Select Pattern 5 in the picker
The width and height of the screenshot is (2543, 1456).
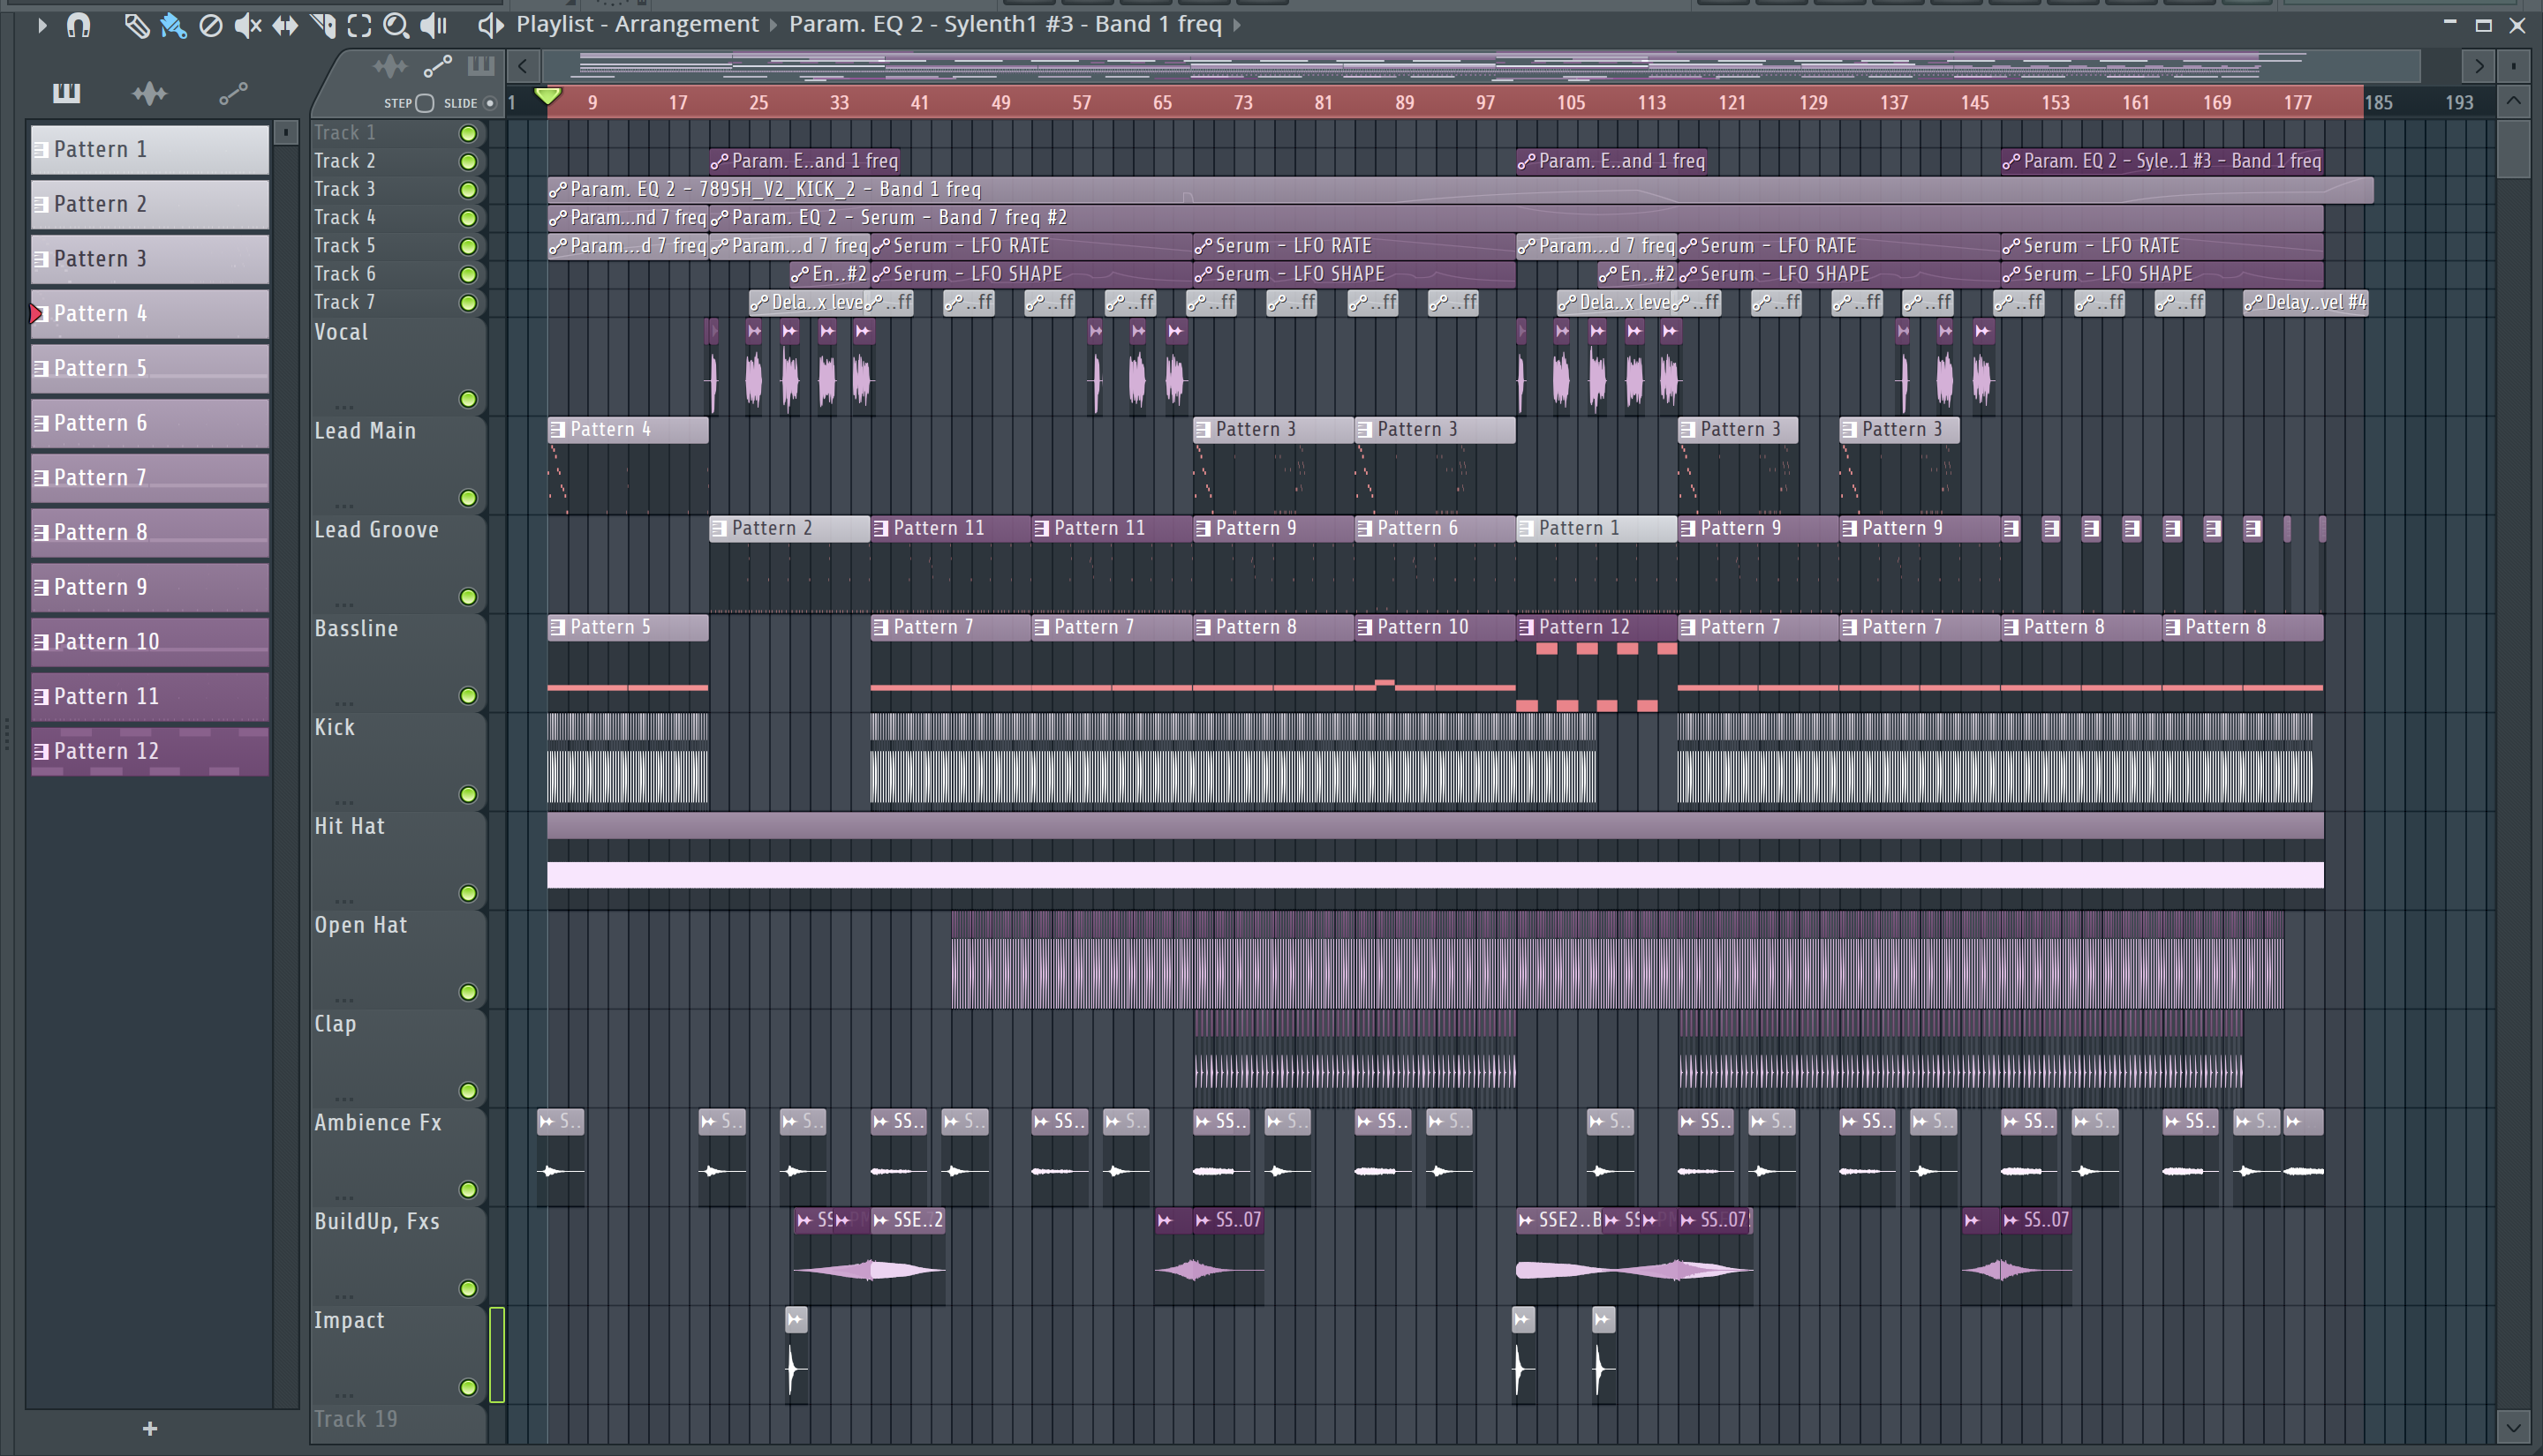(x=150, y=368)
